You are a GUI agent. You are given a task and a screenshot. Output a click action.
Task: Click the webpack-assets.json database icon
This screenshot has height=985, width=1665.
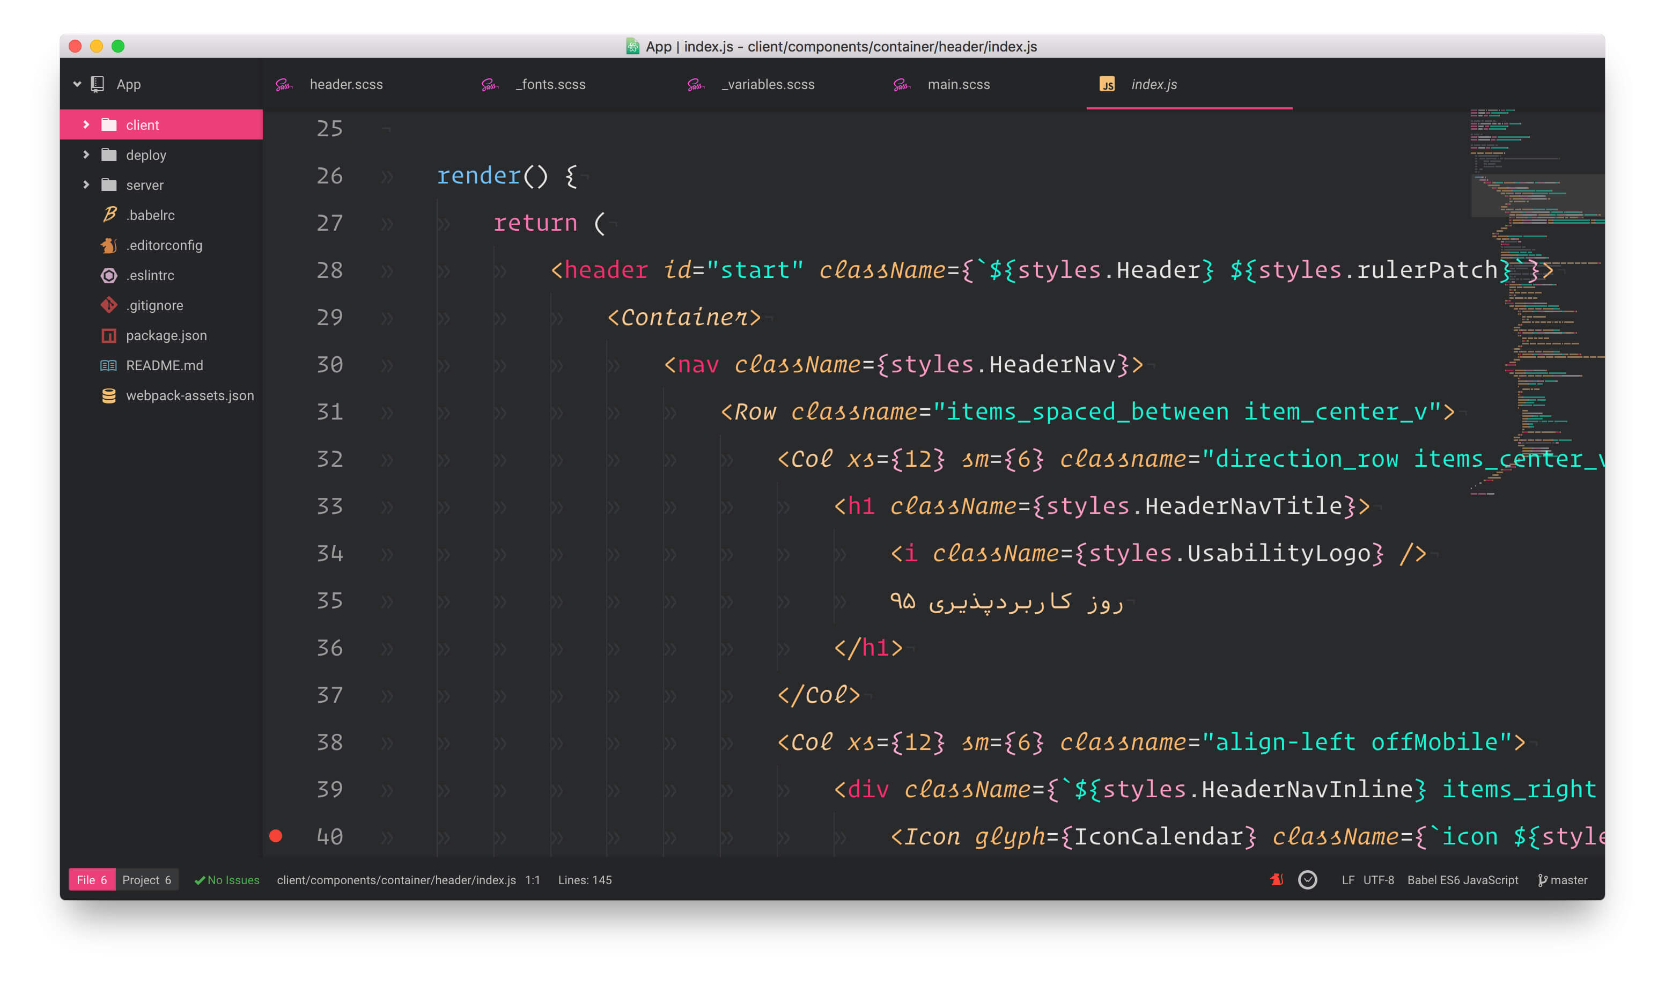109,395
